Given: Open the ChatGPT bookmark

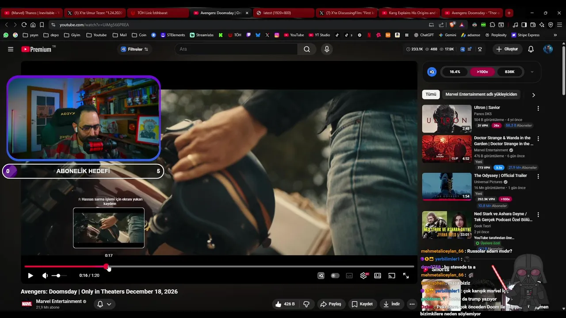Looking at the screenshot, I should [424, 35].
